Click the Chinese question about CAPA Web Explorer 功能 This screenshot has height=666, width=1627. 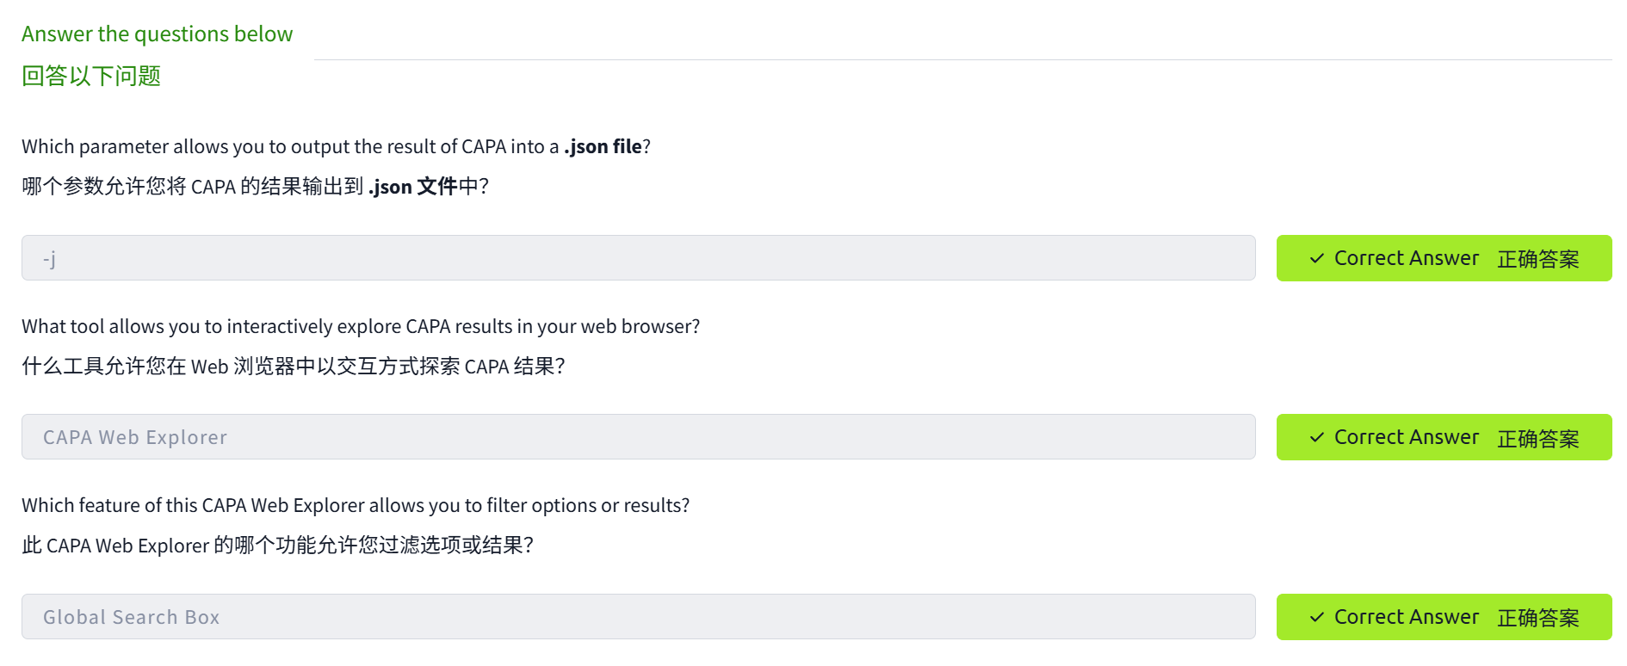(x=277, y=546)
